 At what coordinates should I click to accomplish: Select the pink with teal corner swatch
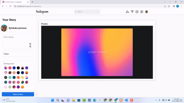point(6,73)
